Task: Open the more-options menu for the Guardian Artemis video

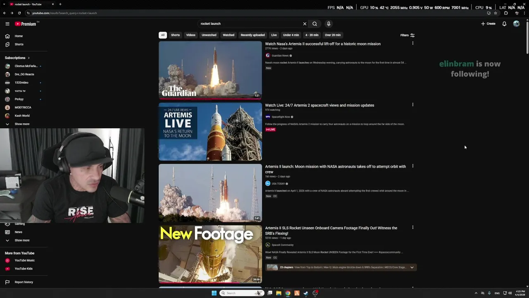Action: click(x=412, y=43)
